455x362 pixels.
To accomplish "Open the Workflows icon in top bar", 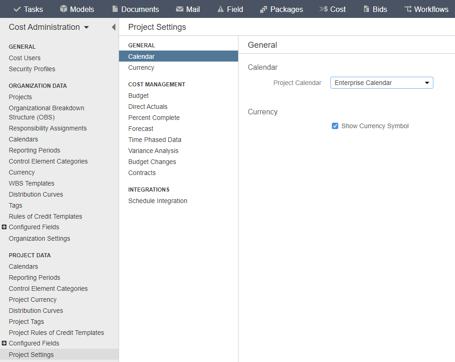I will tap(408, 9).
